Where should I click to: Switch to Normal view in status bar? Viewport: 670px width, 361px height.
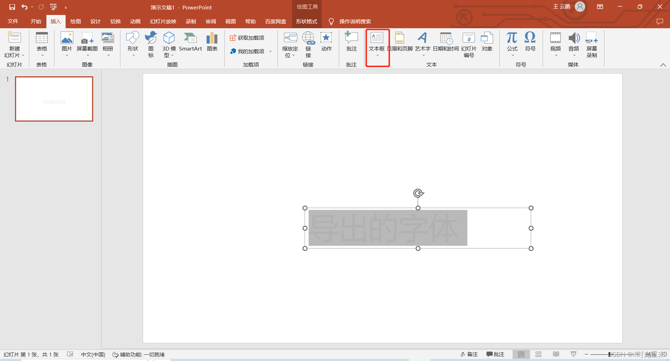click(521, 354)
